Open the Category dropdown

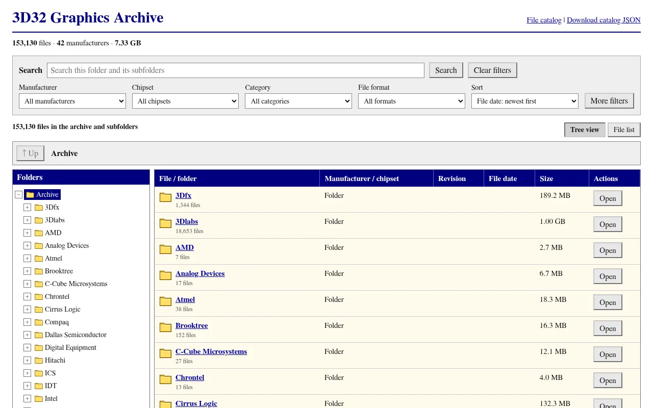click(x=298, y=101)
